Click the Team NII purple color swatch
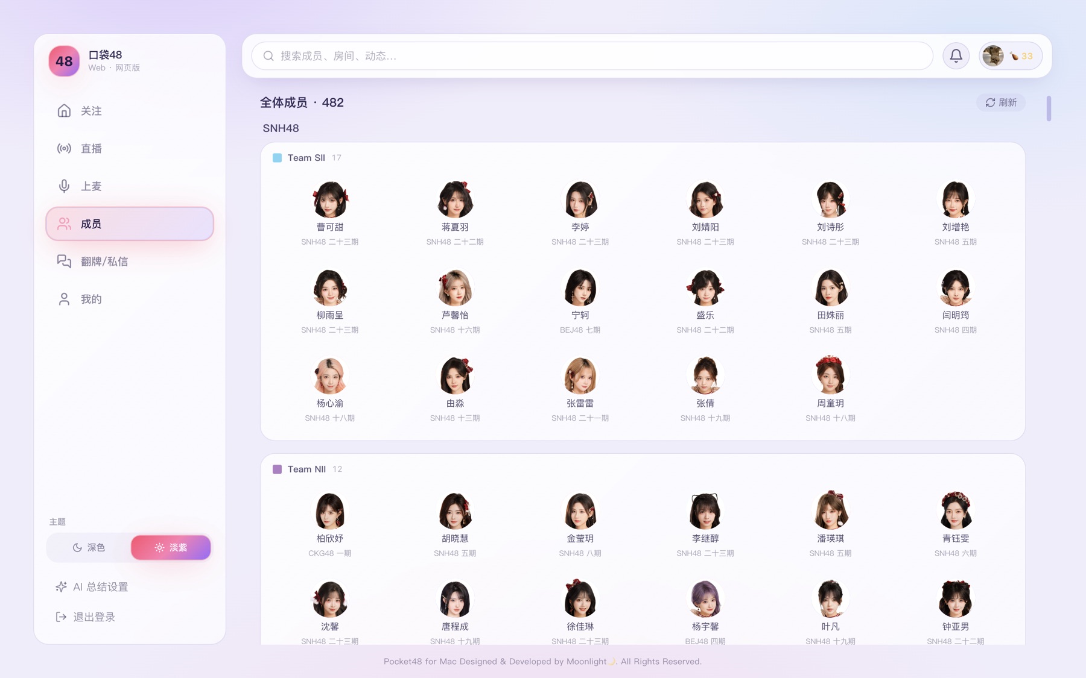The height and width of the screenshot is (678, 1086). (277, 469)
